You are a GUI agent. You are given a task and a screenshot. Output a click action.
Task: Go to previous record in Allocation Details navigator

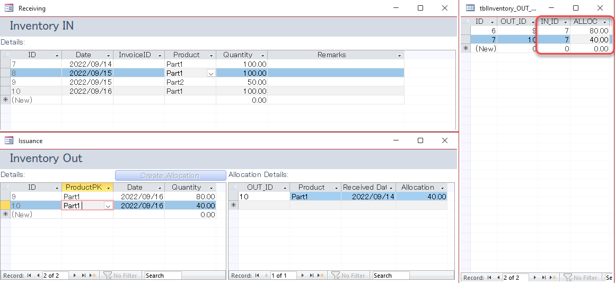(266, 276)
